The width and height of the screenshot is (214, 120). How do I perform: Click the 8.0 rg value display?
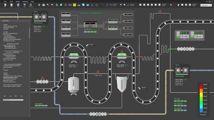pyautogui.click(x=184, y=33)
